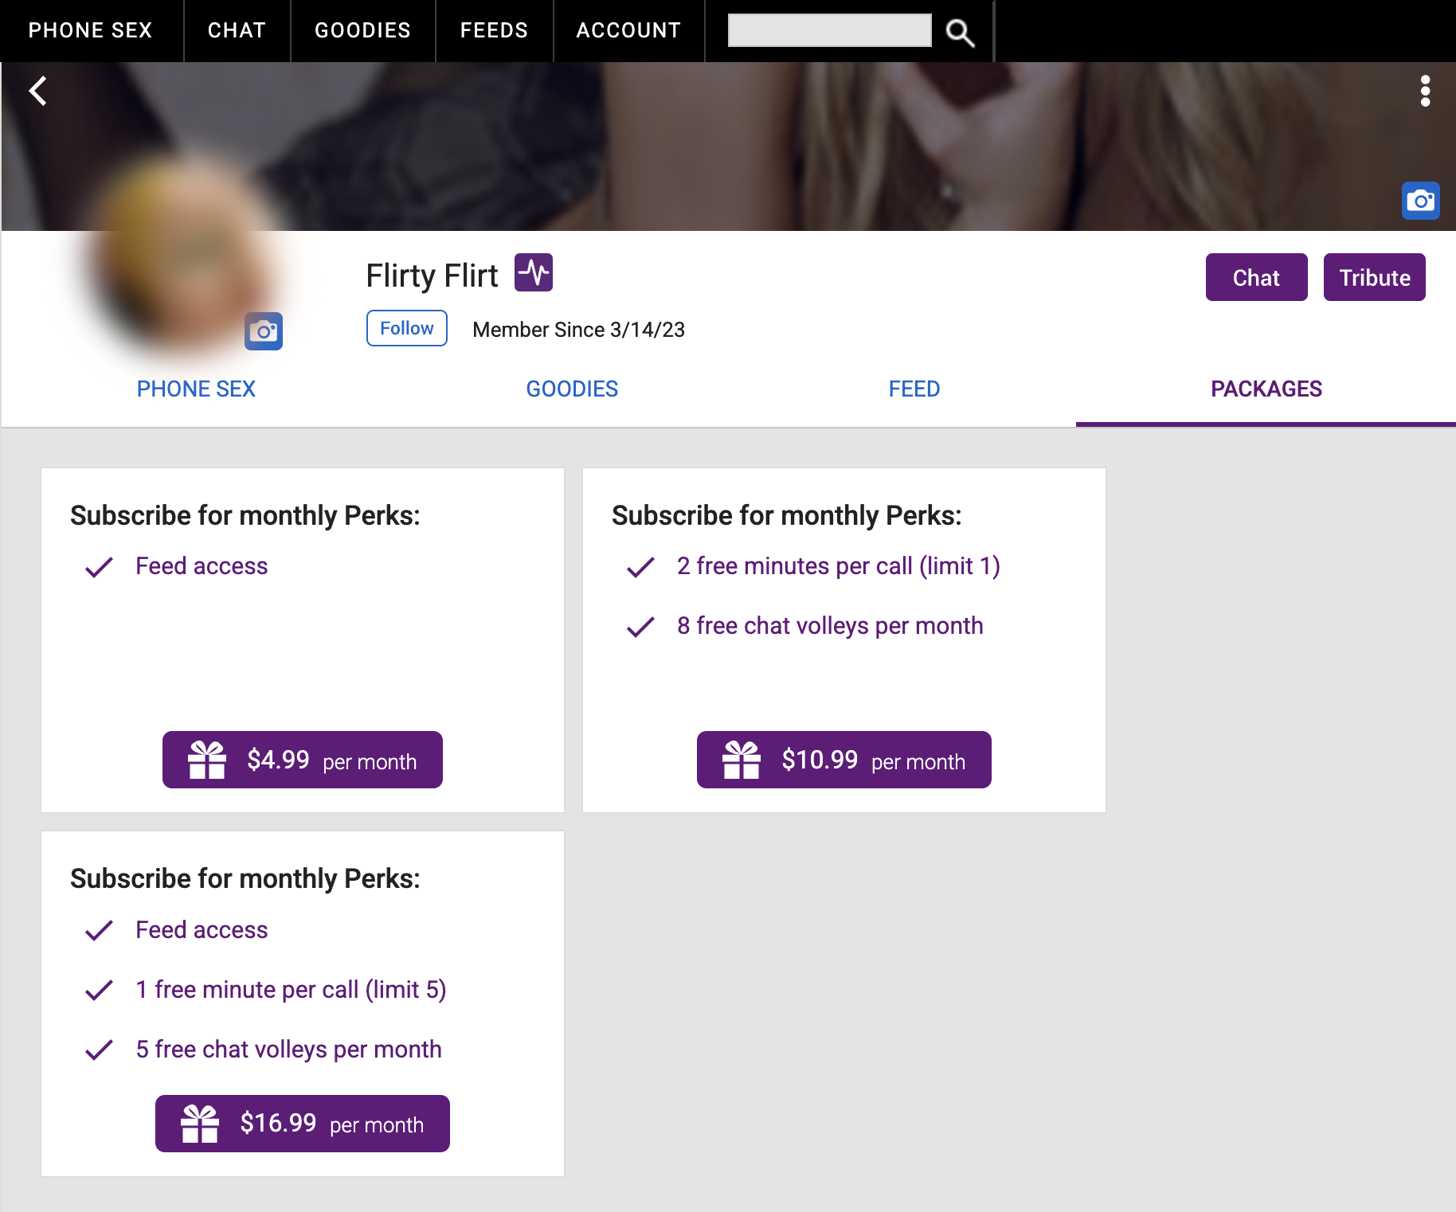This screenshot has width=1456, height=1212.
Task: Focus the search input field
Action: pos(829,30)
